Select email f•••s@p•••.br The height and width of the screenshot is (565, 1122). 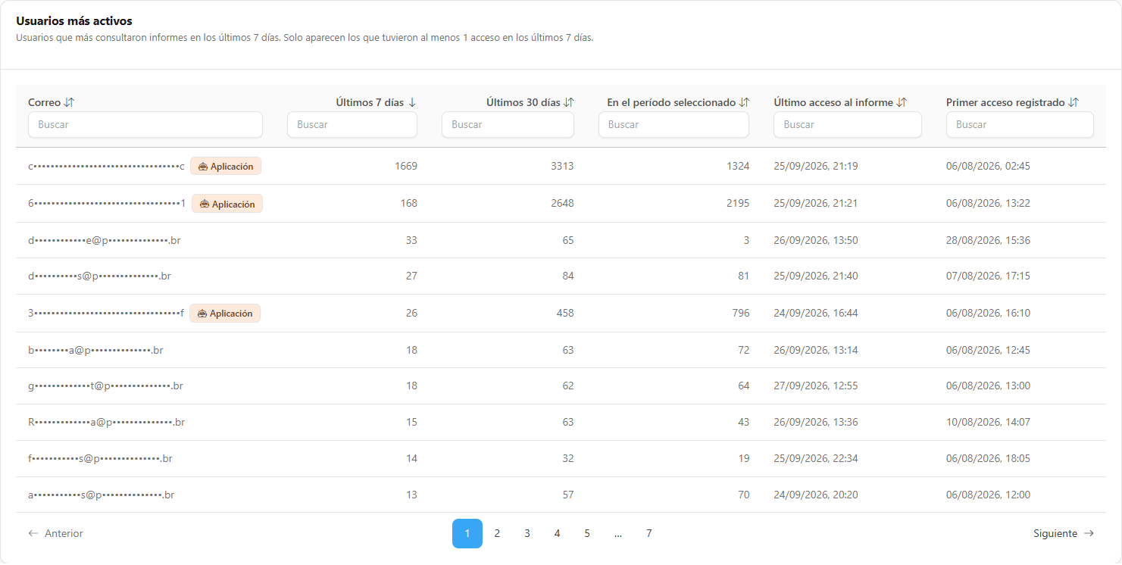coord(100,458)
